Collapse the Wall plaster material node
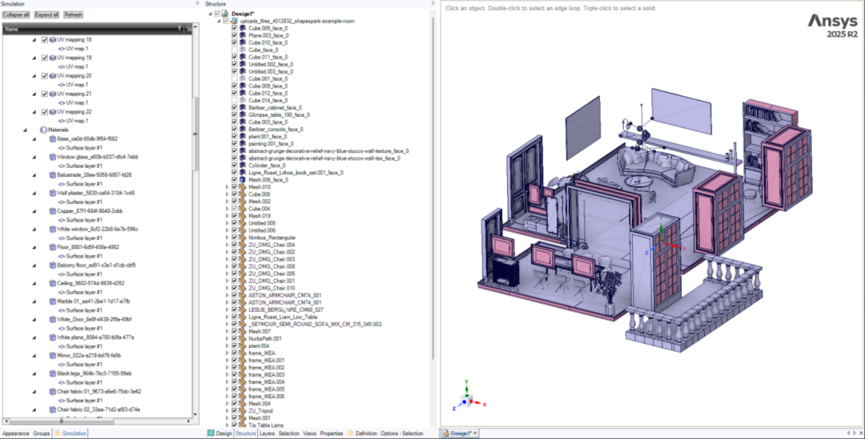Viewport: 865px width, 439px height. pos(34,194)
